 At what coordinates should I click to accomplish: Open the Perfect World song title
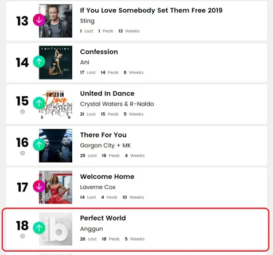pyautogui.click(x=103, y=218)
